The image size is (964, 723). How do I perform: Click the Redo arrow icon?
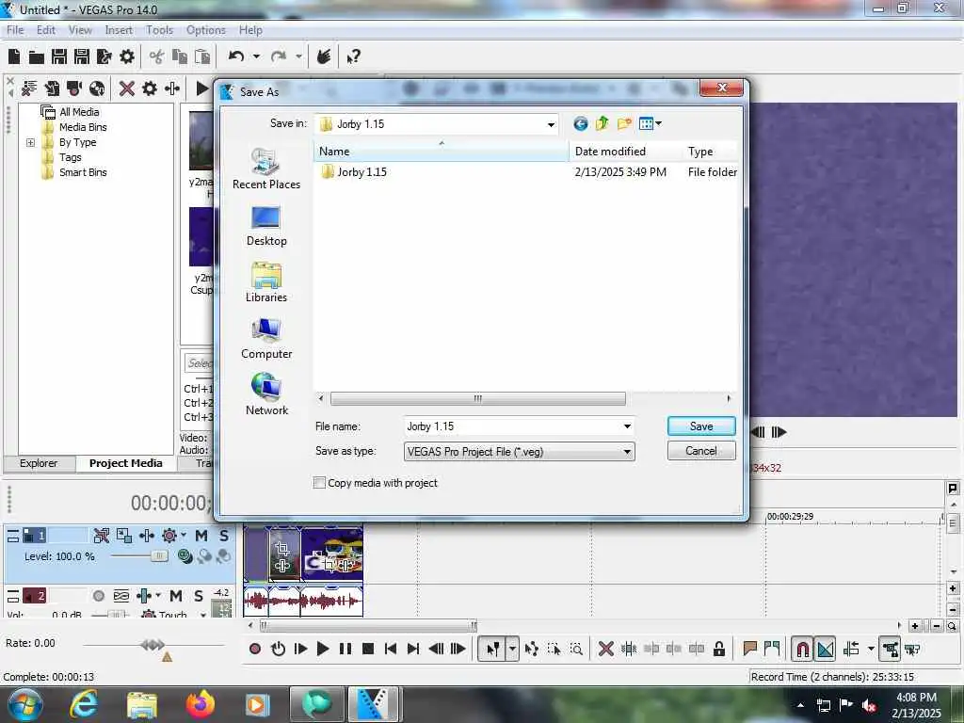279,56
